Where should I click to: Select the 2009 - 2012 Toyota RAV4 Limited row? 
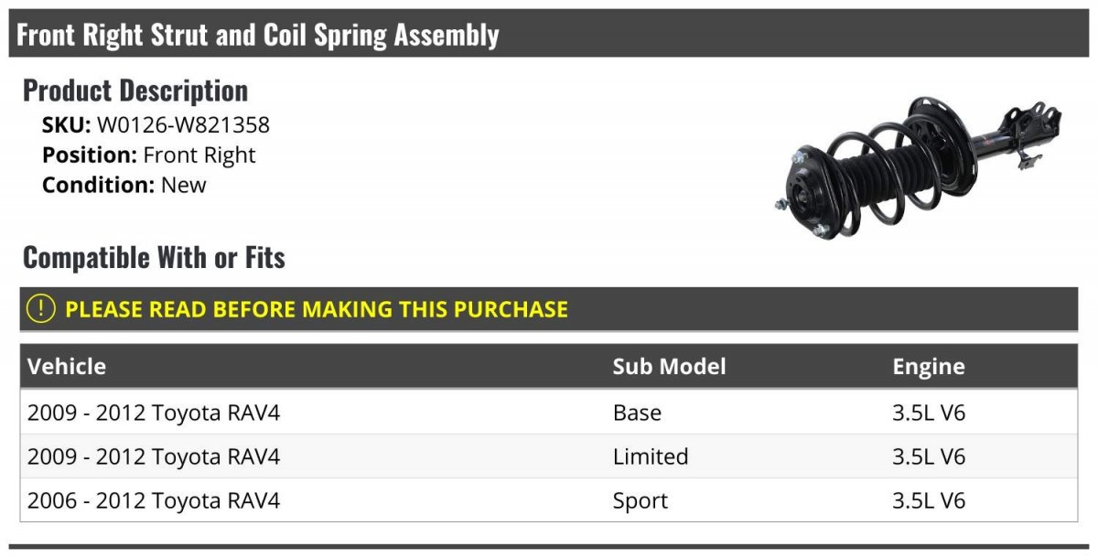pyautogui.click(x=154, y=456)
